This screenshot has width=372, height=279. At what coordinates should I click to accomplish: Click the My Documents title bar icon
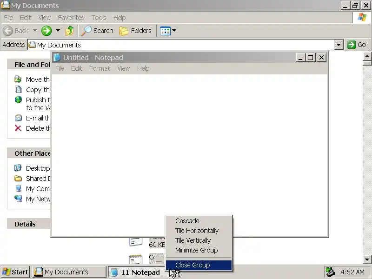coord(5,5)
